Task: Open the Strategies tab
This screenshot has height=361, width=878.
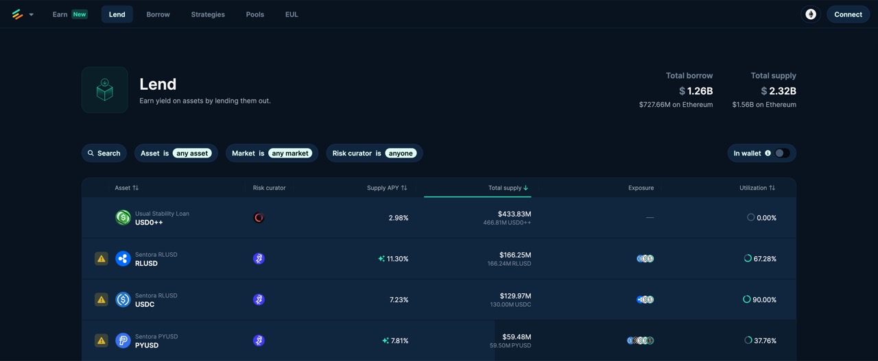Action: tap(208, 14)
